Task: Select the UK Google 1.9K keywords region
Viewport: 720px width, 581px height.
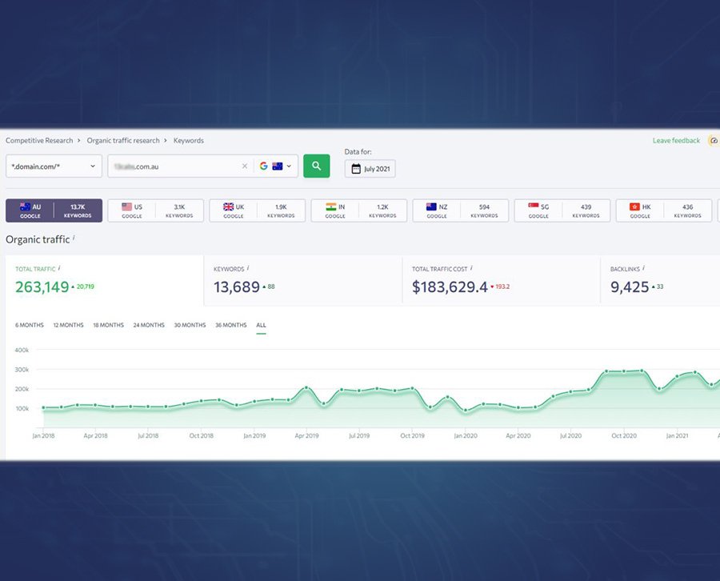Action: pos(257,210)
